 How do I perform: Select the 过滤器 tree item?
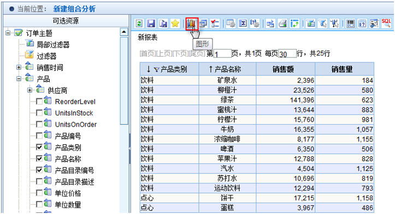point(46,56)
